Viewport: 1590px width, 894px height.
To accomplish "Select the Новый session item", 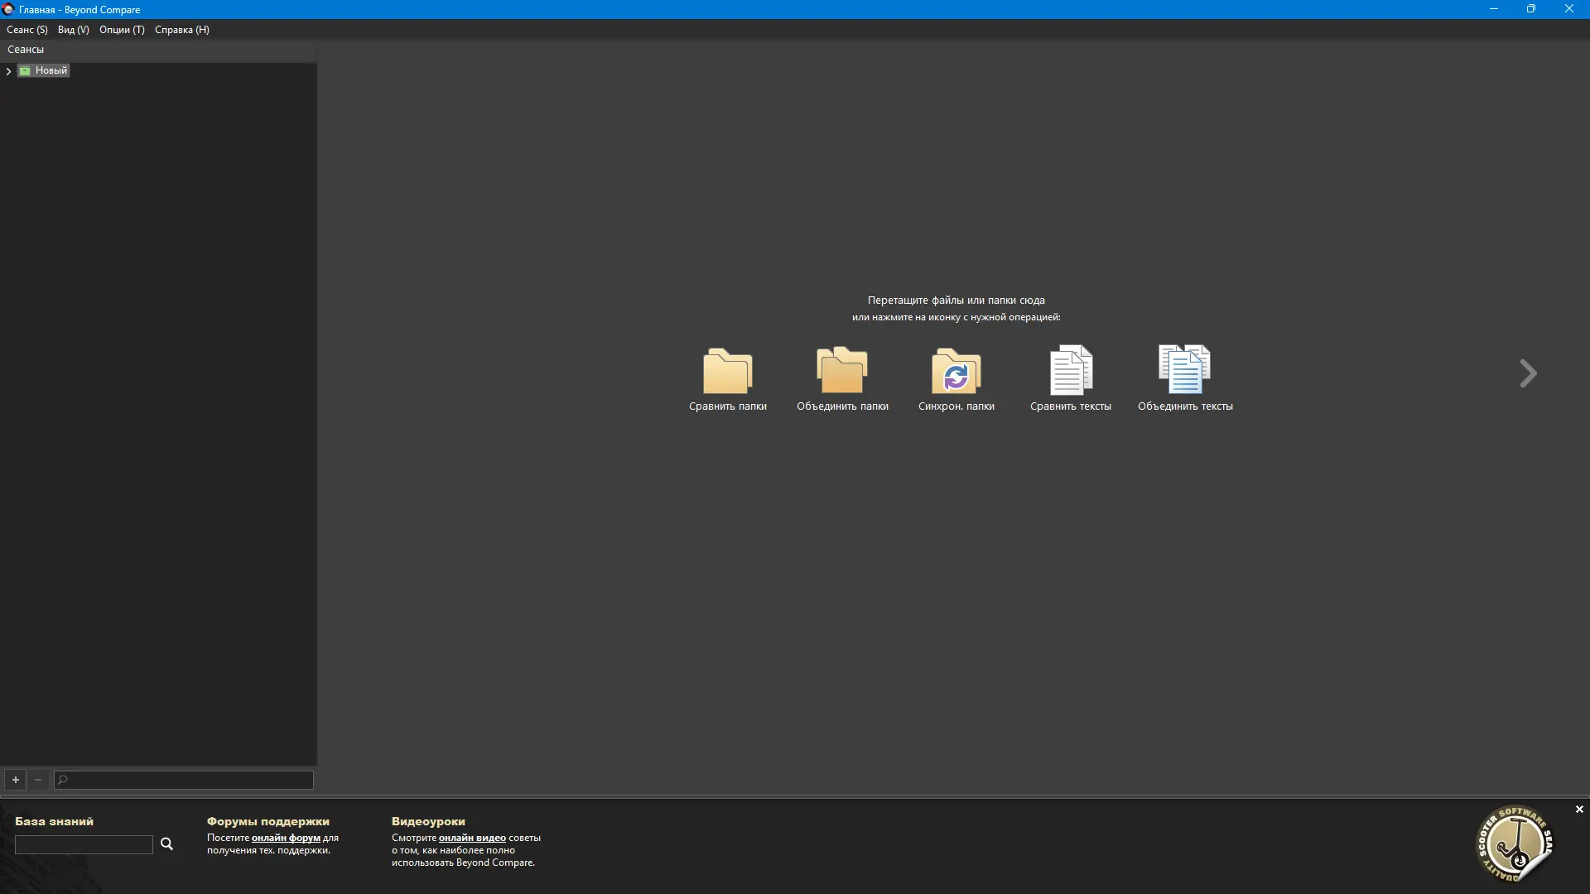I will point(51,70).
